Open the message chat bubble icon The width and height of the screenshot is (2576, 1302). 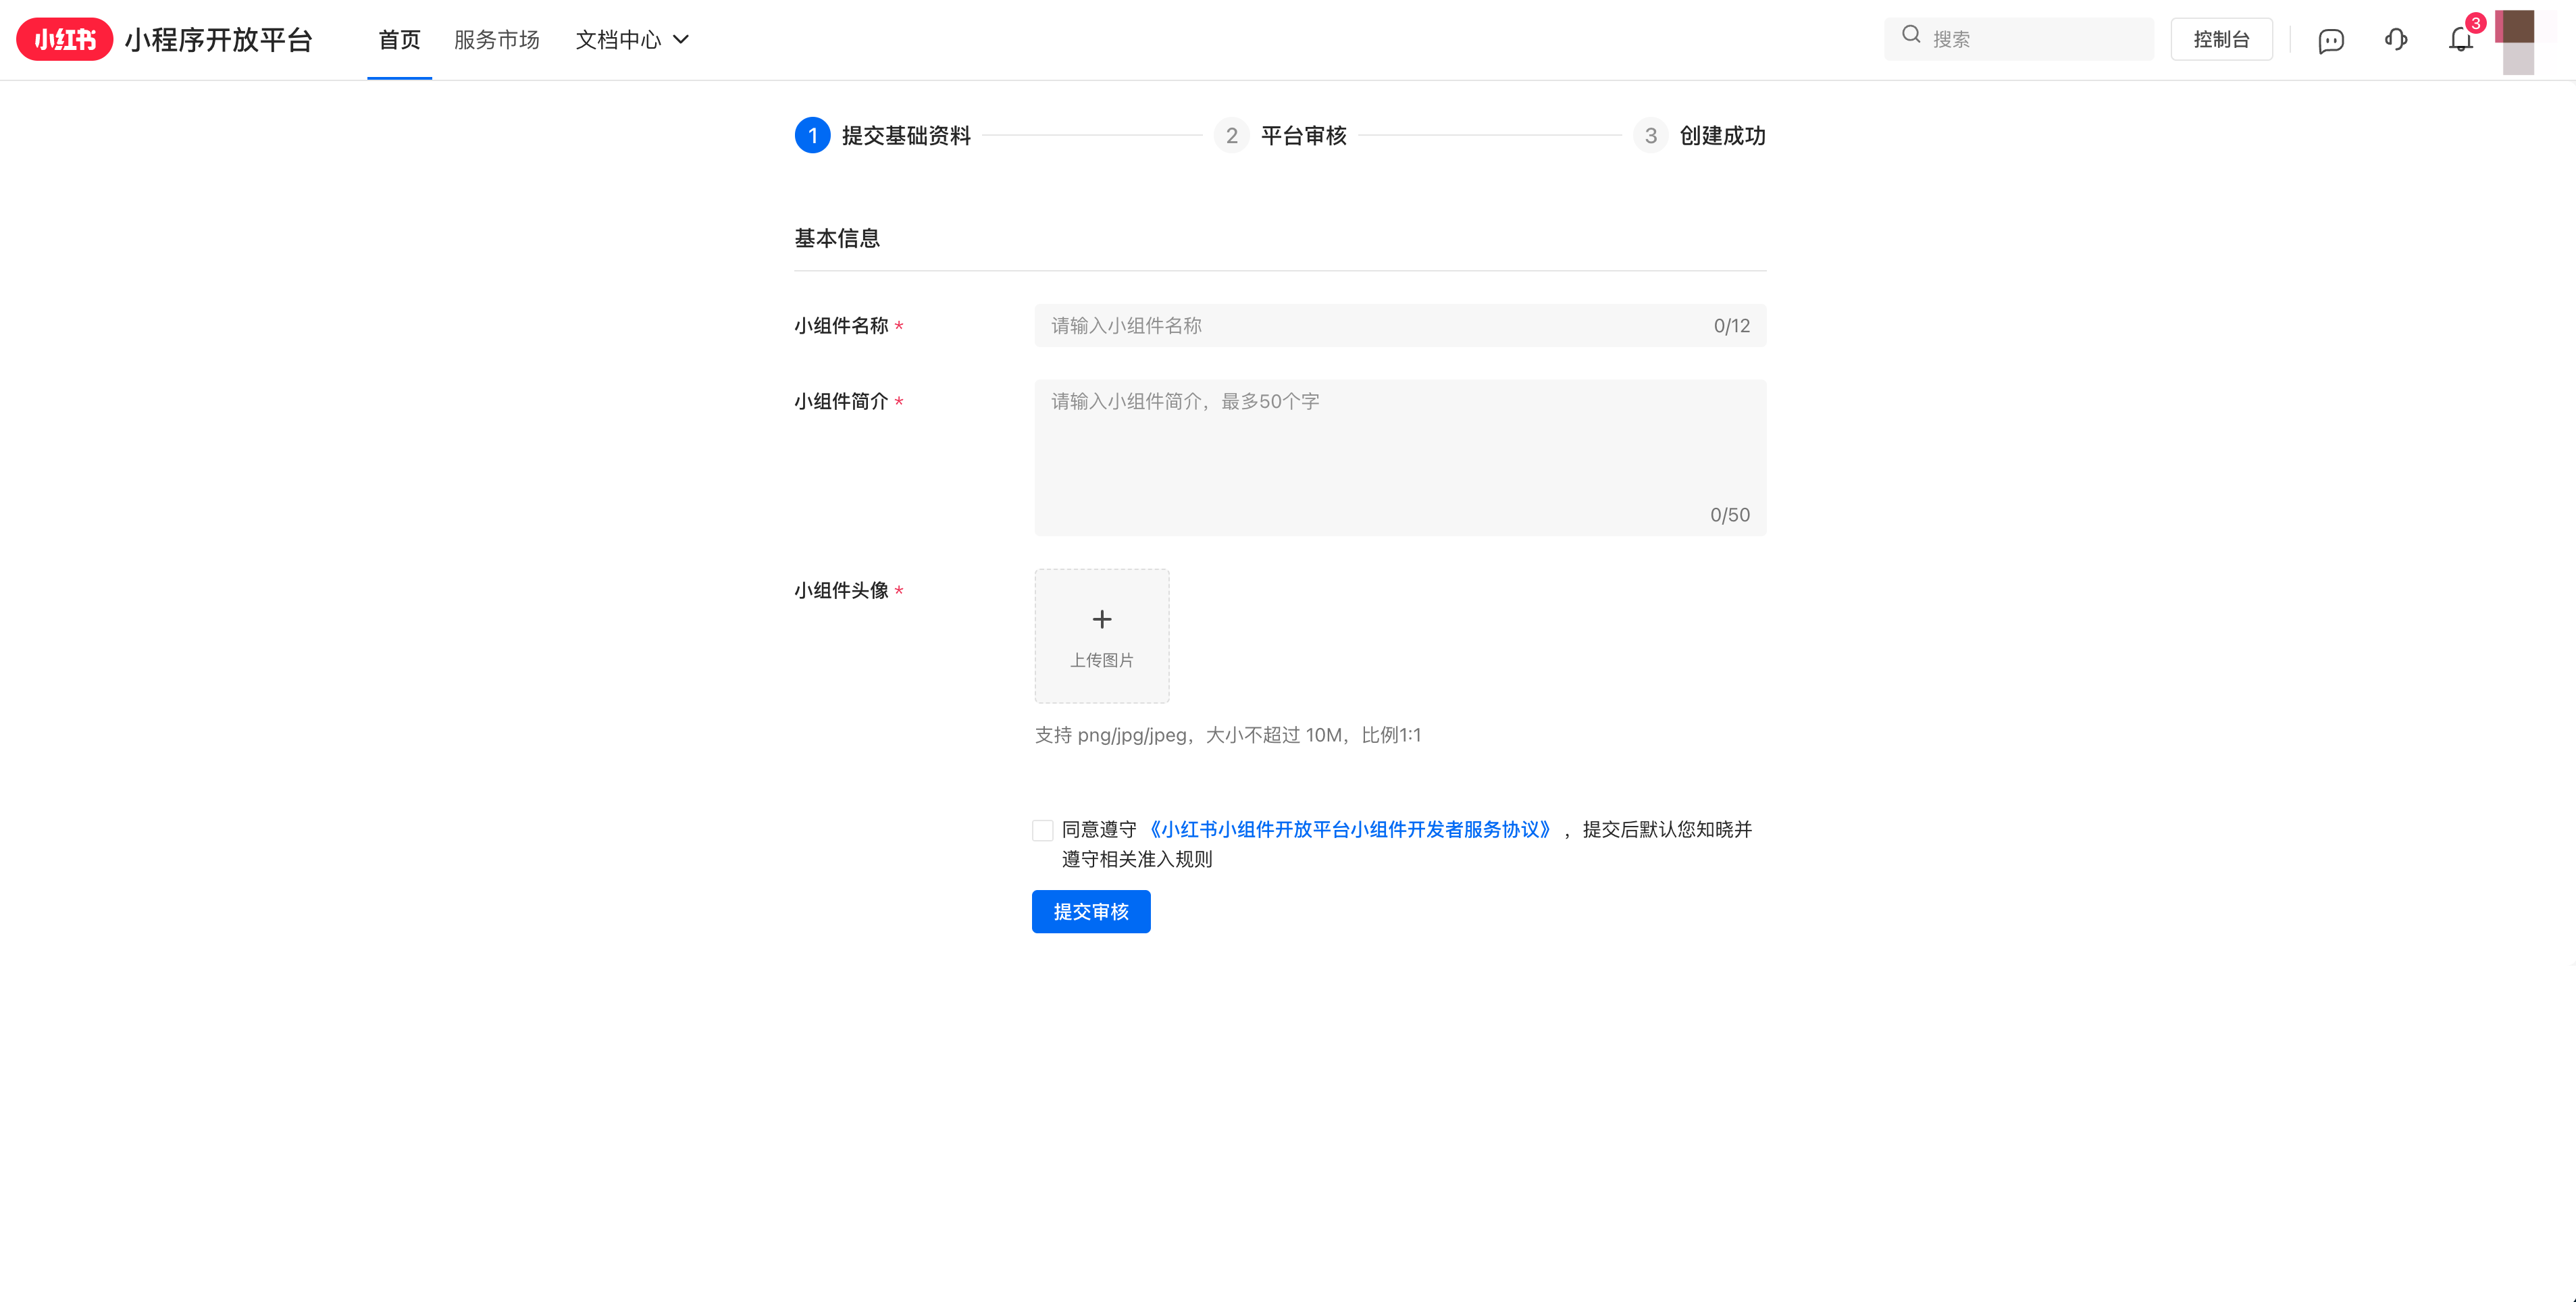[x=2331, y=40]
